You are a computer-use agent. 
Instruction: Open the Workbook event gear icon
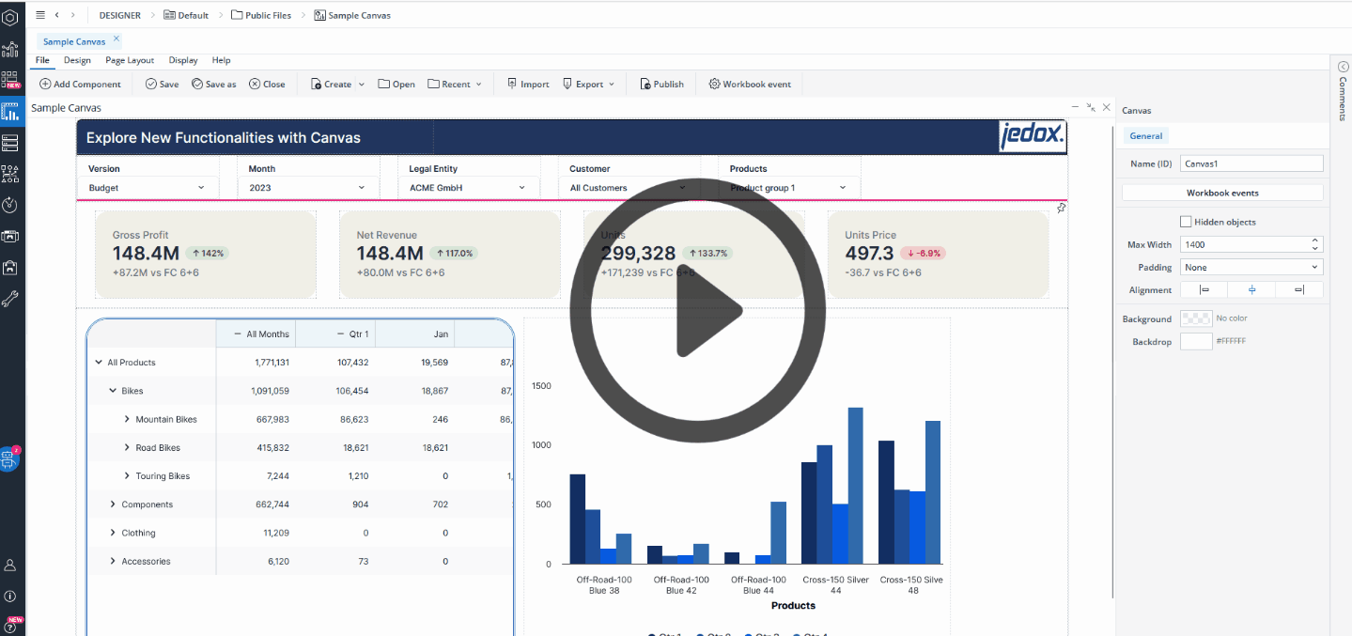point(714,85)
